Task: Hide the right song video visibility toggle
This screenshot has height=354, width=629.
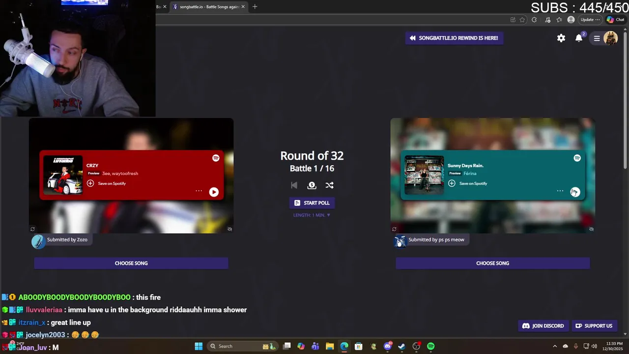Action: pyautogui.click(x=591, y=229)
